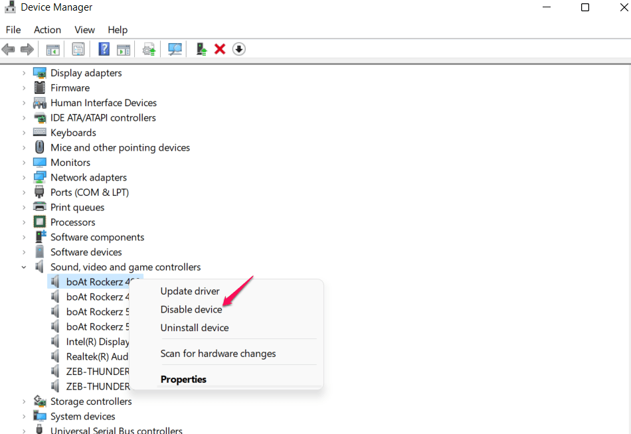
Task: Click the System devices icon
Action: (39, 416)
